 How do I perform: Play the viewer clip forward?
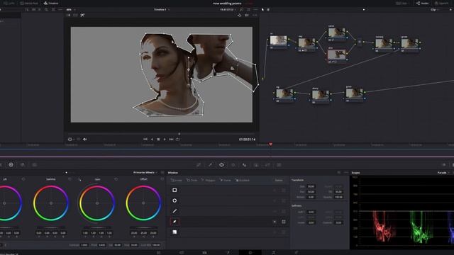point(165,140)
